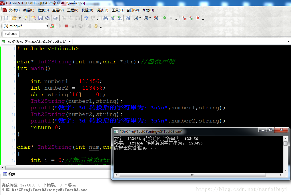
Task: Click the Find binoculars icon
Action: pyautogui.click(x=105, y=18)
